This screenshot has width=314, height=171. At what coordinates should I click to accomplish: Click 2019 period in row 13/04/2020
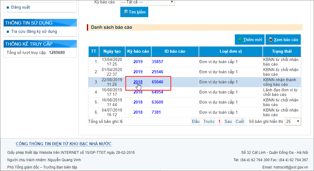138,62
